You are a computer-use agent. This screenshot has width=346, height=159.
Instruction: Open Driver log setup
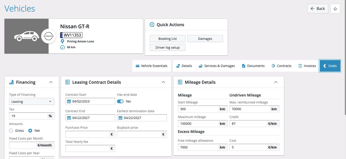coord(167,47)
